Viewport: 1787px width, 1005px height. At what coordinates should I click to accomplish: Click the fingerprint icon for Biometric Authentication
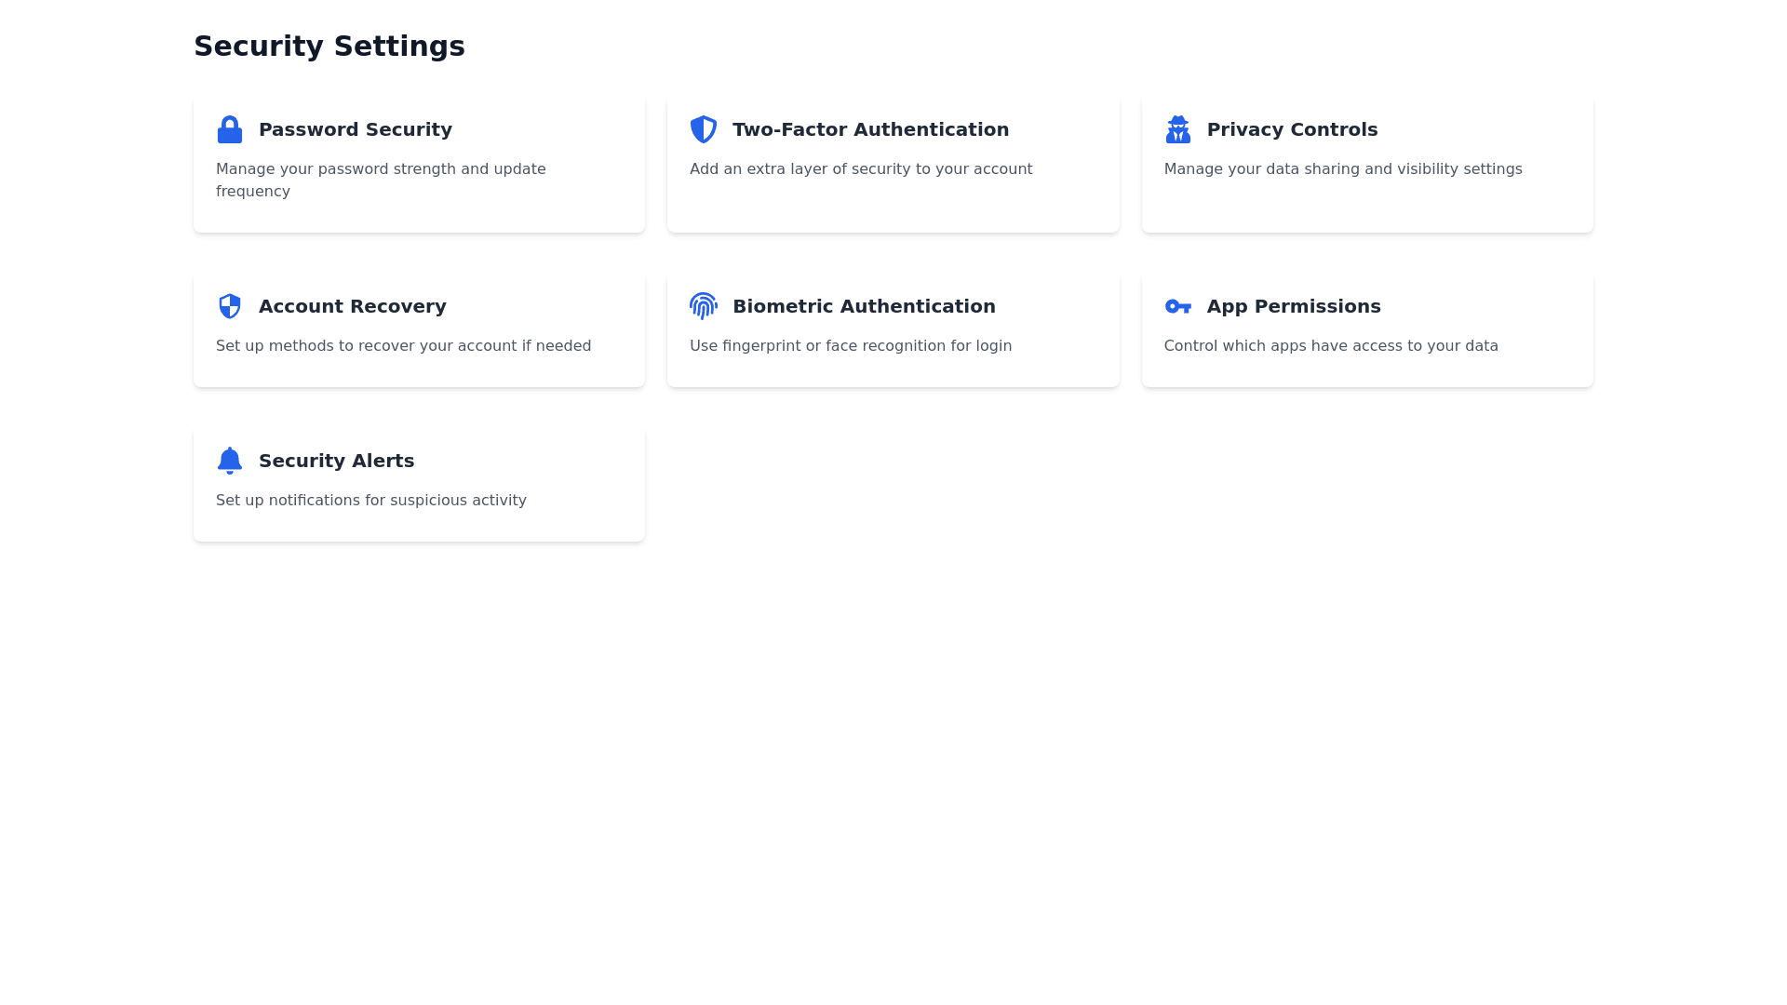(x=703, y=306)
